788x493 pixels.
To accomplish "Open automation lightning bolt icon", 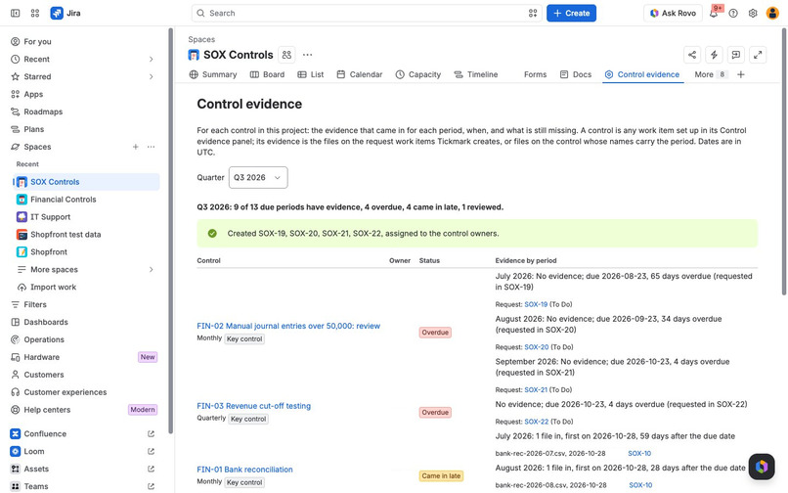I will 714,55.
